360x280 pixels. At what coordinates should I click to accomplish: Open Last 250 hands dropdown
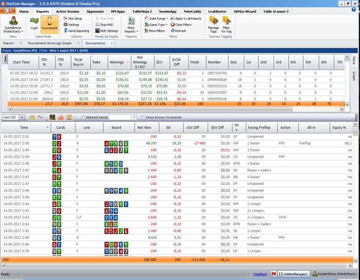click(22, 118)
